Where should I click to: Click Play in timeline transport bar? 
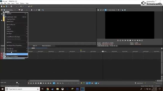(x=36, y=83)
